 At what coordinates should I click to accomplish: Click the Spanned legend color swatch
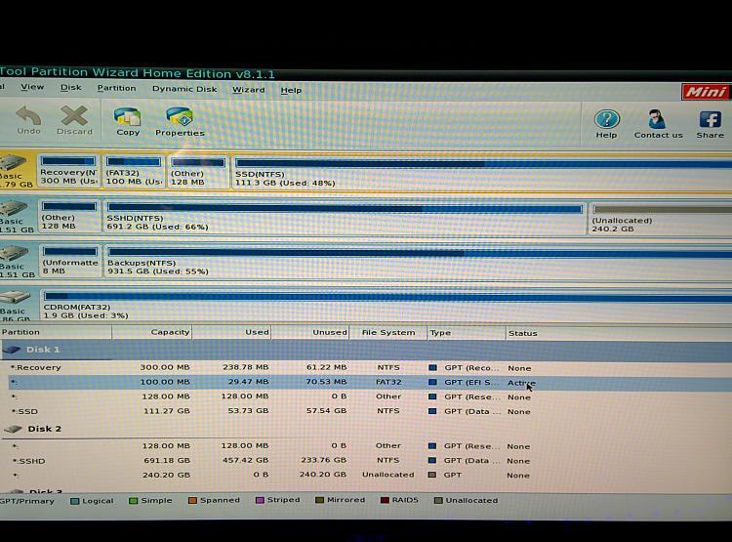coord(192,500)
